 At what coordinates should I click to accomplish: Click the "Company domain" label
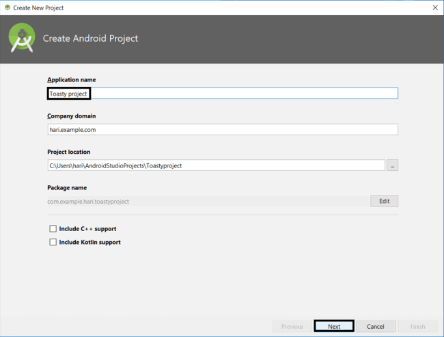tap(71, 116)
